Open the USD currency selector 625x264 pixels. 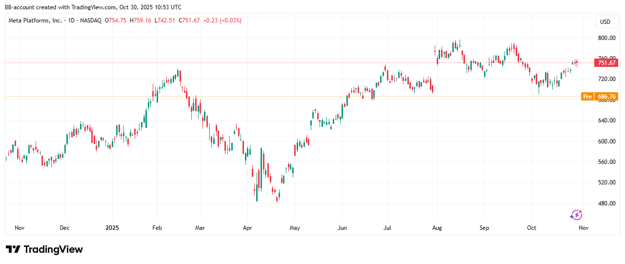605,22
